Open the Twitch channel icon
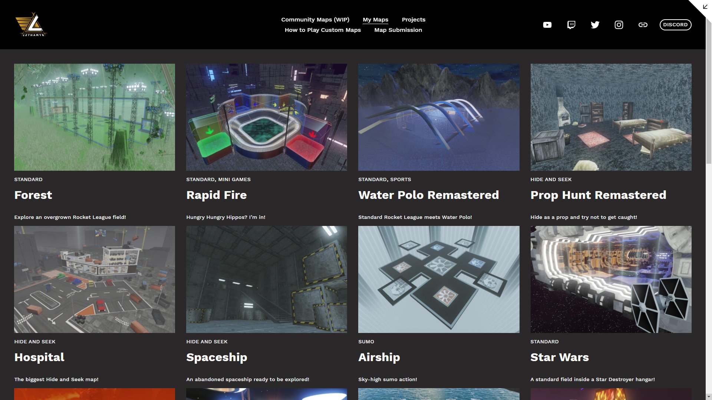Screen dimensions: 712x400 tap(571, 25)
